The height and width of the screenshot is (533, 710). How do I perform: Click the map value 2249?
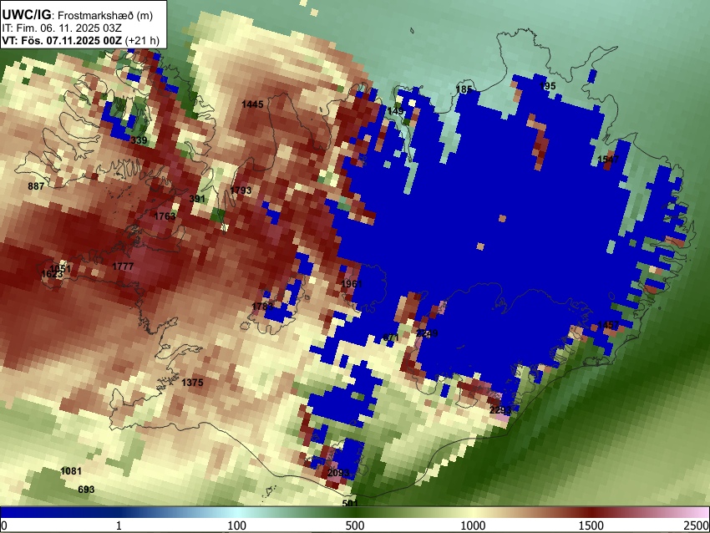[427, 333]
